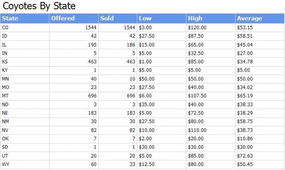Click the NE state row label
Image resolution: width=285 pixels, height=170 pixels.
(5, 113)
